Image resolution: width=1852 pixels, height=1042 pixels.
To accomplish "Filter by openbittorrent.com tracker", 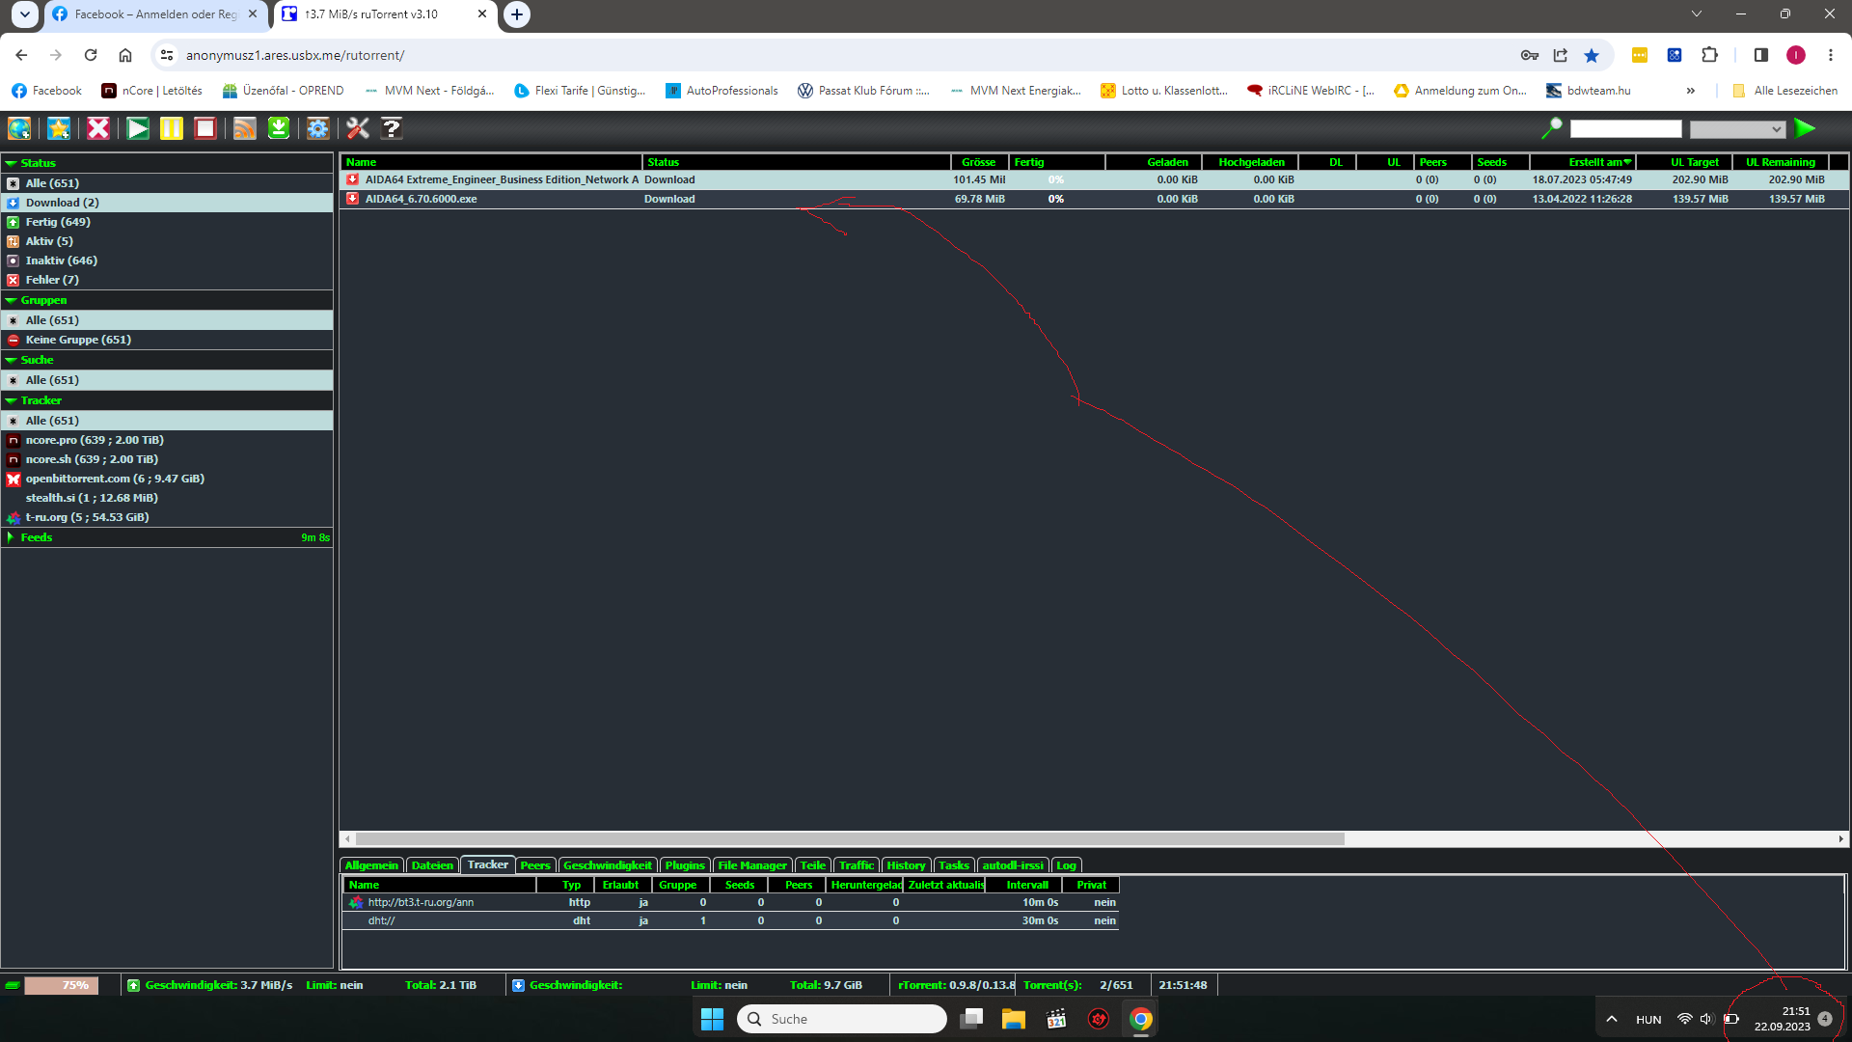I will click(167, 479).
